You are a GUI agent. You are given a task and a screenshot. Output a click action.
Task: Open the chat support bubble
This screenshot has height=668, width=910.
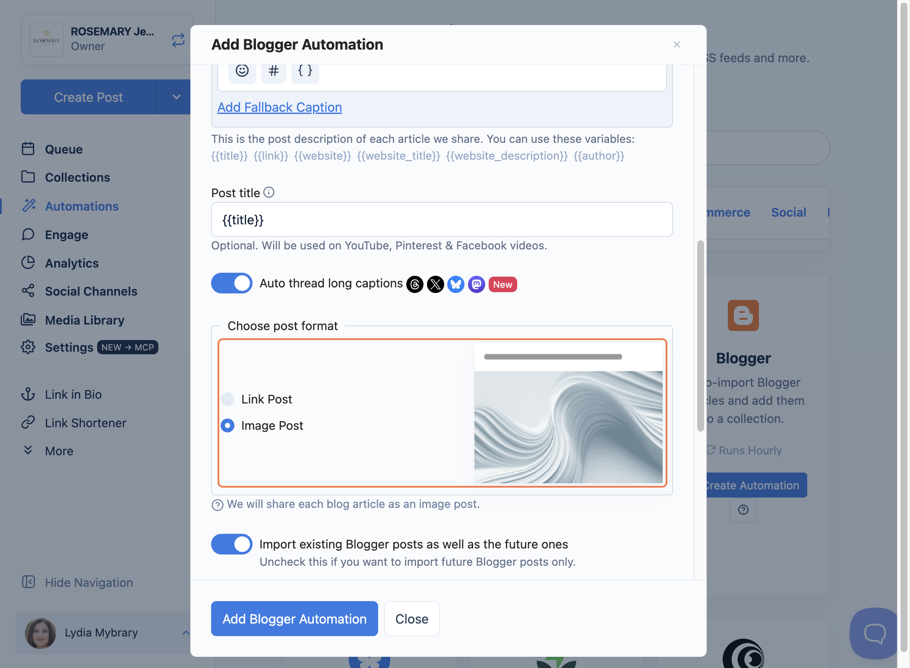pyautogui.click(x=875, y=633)
